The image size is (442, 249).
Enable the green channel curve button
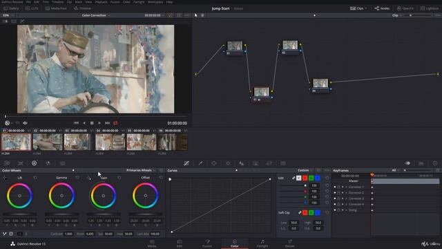point(311,178)
